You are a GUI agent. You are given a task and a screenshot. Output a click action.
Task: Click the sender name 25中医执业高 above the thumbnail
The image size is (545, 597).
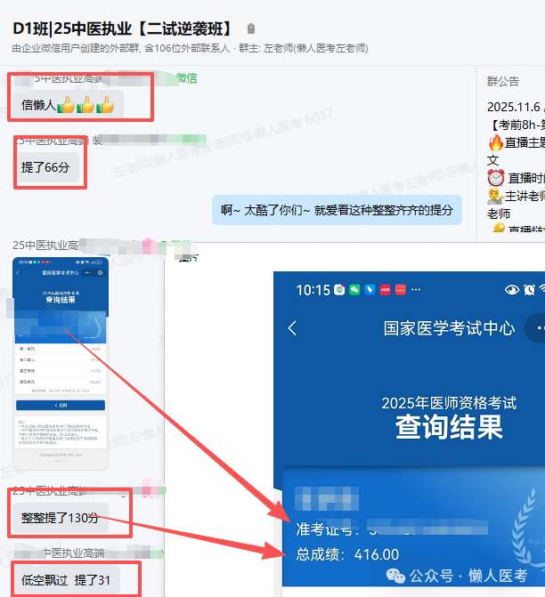[45, 246]
